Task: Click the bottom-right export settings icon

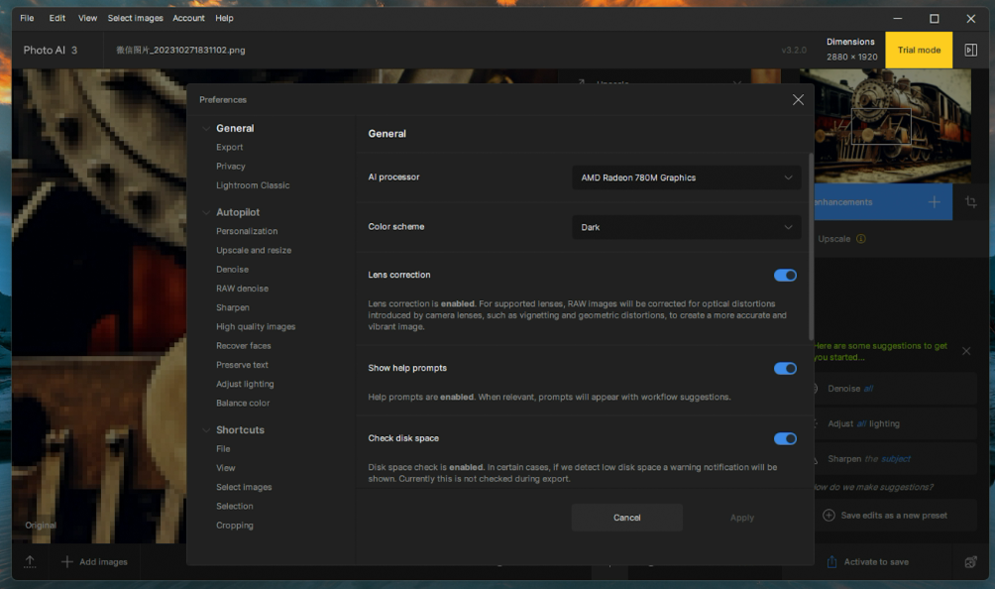Action: (970, 562)
